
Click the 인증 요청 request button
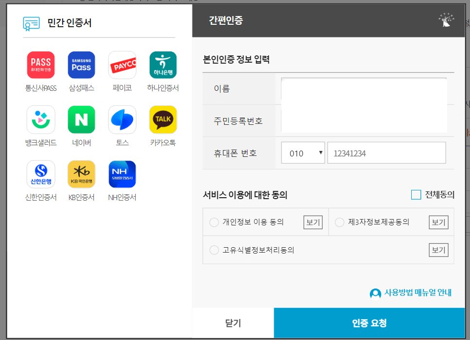tap(369, 323)
